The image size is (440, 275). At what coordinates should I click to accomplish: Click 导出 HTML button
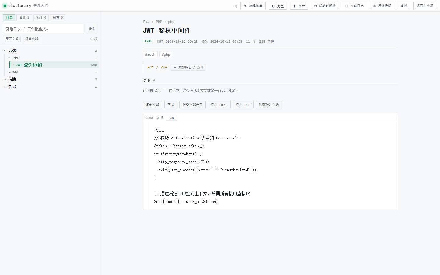click(219, 105)
